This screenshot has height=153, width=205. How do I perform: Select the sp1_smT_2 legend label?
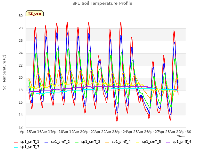pos(60,142)
